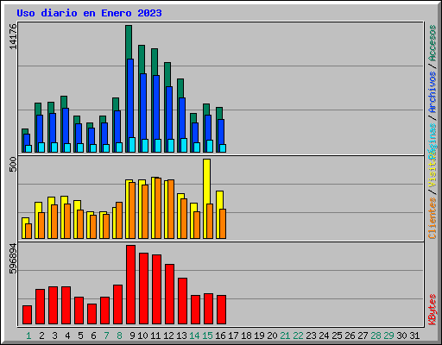This screenshot has height=345, width=442.
Task: Click day 12 on the x-axis
Action: 168,336
